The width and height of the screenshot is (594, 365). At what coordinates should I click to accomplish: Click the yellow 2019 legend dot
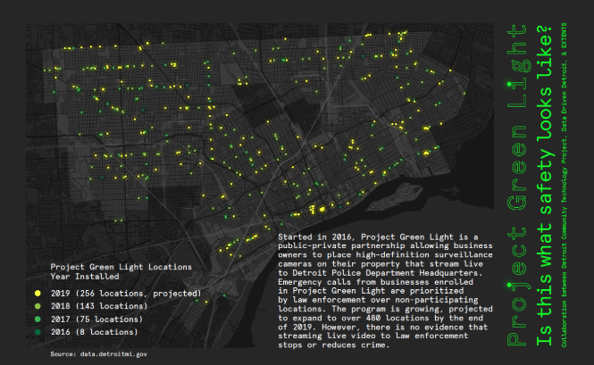pos(38,293)
